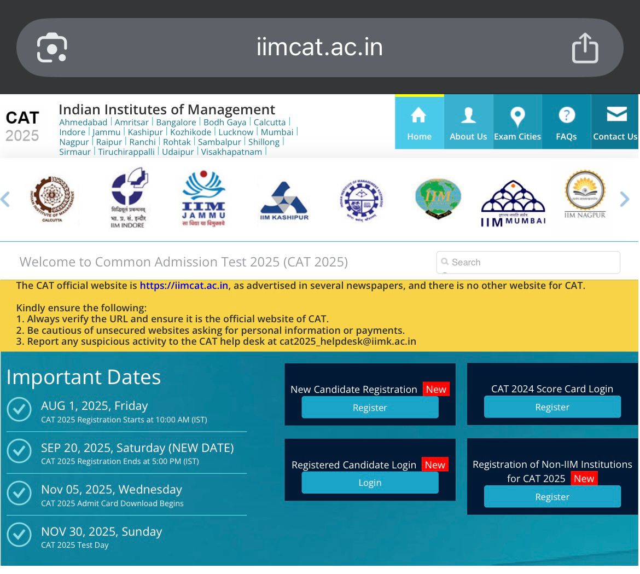Click the gear-shaped IIM Kozhikode logo
The height and width of the screenshot is (574, 640).
pyautogui.click(x=362, y=200)
